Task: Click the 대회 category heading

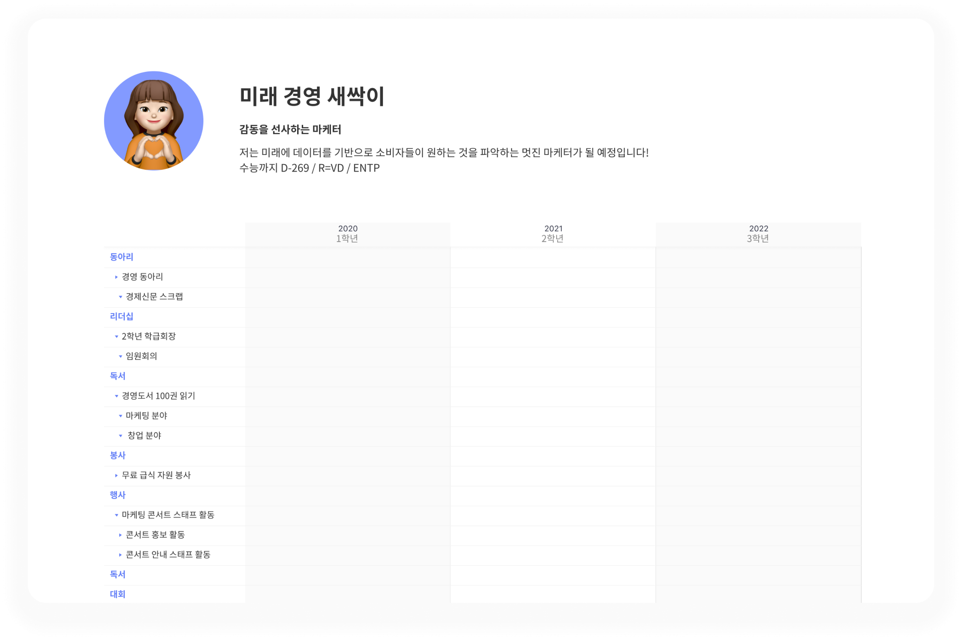Action: coord(117,594)
